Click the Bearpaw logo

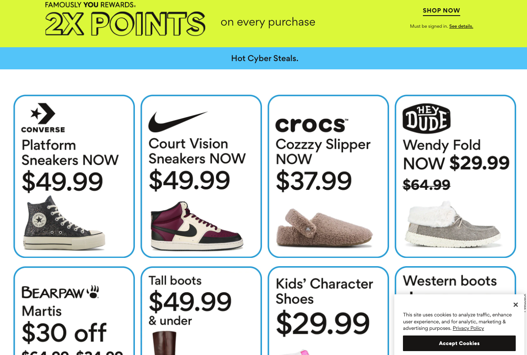pyautogui.click(x=60, y=293)
